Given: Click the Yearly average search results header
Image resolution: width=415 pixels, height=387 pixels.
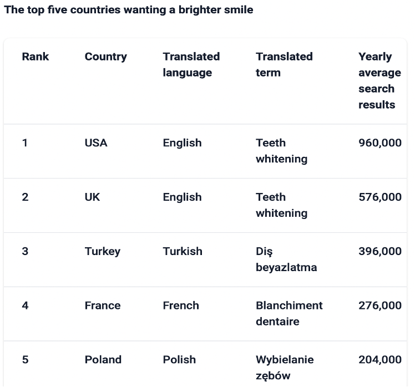Looking at the screenshot, I should tap(379, 80).
